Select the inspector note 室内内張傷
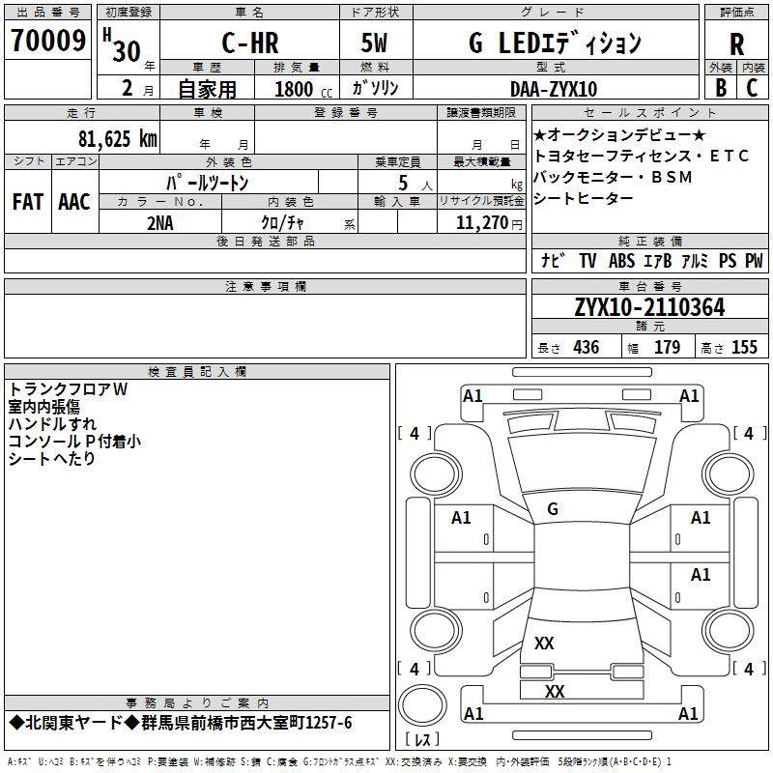 tap(43, 406)
